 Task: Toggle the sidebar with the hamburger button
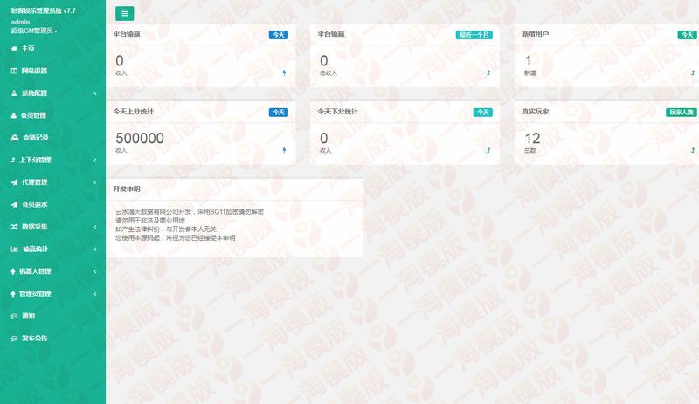tap(124, 13)
